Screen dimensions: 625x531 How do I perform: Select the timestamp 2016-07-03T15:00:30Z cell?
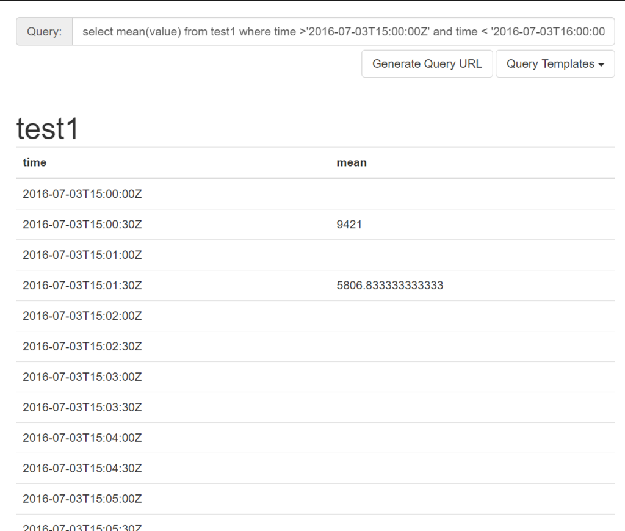point(82,225)
